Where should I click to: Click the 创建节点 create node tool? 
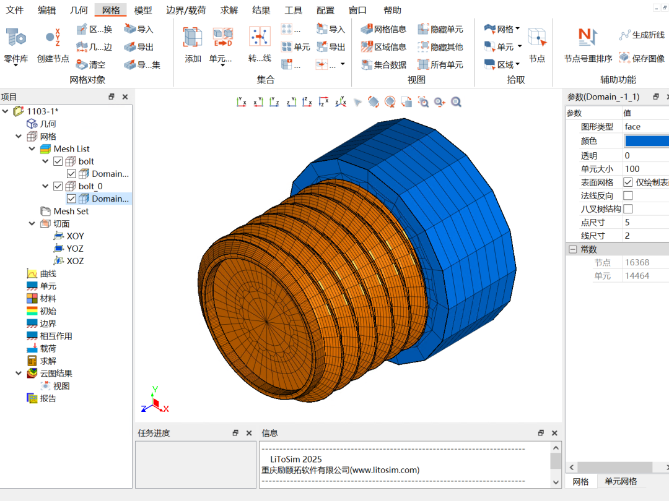coord(53,45)
